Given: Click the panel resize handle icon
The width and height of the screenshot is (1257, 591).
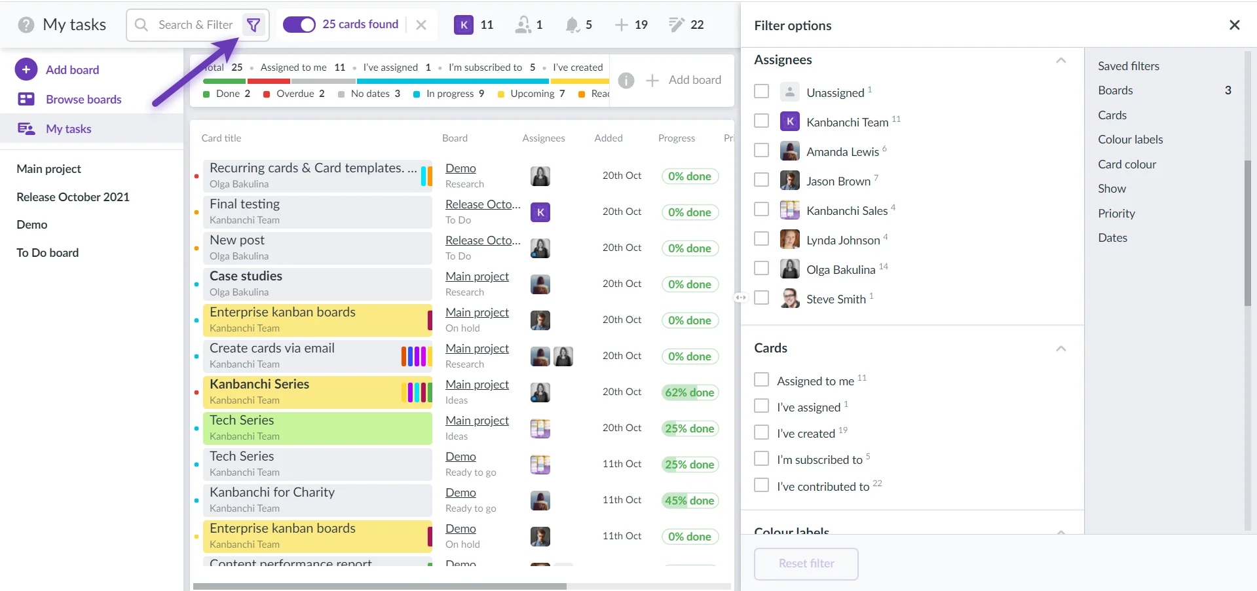Looking at the screenshot, I should pos(740,297).
